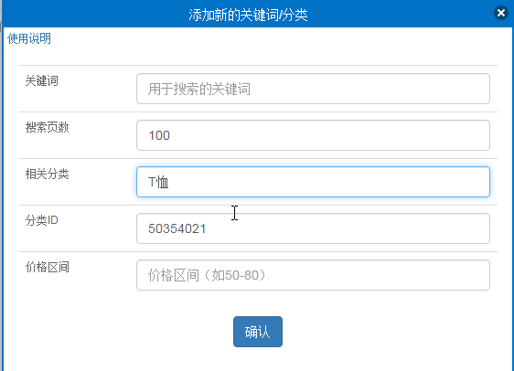Viewport: 514px width, 371px height.
Task: Place cursor on the T恤 category text
Action: (158, 182)
